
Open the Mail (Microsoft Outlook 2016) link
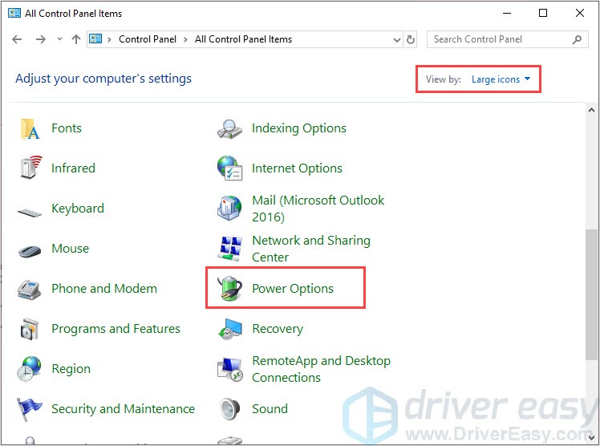[318, 209]
